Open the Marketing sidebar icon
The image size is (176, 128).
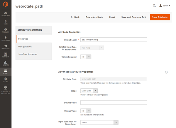(6, 47)
